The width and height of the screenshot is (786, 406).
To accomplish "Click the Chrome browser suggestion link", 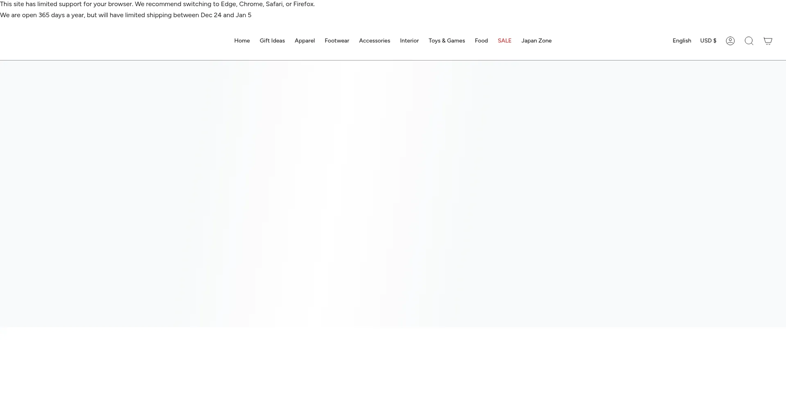I will point(251,4).
